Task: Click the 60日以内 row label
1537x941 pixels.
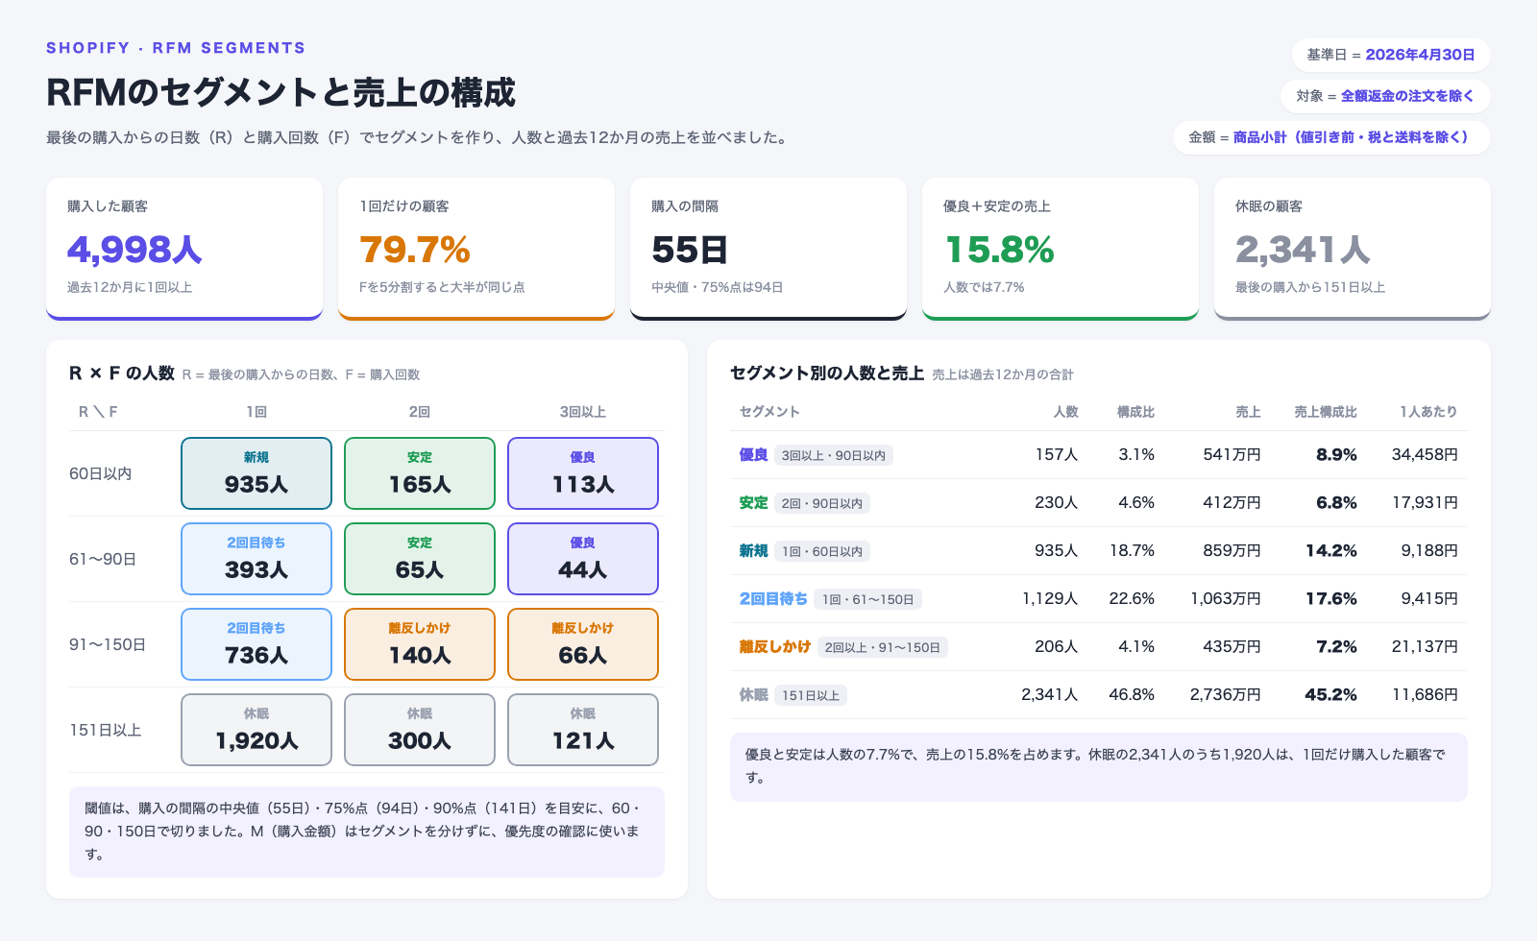Action: [x=101, y=473]
